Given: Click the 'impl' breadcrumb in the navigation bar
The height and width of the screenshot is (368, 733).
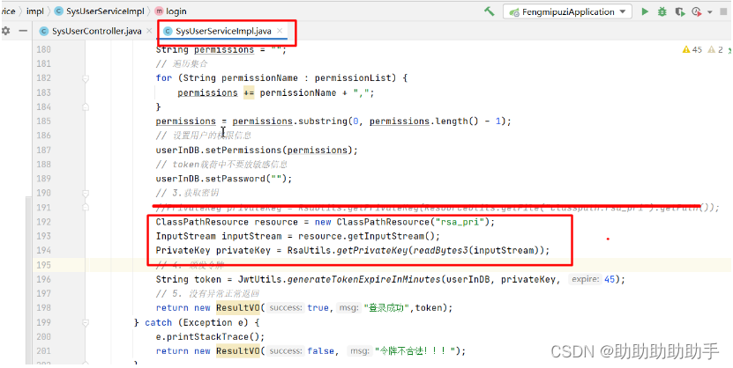Looking at the screenshot, I should 35,11.
